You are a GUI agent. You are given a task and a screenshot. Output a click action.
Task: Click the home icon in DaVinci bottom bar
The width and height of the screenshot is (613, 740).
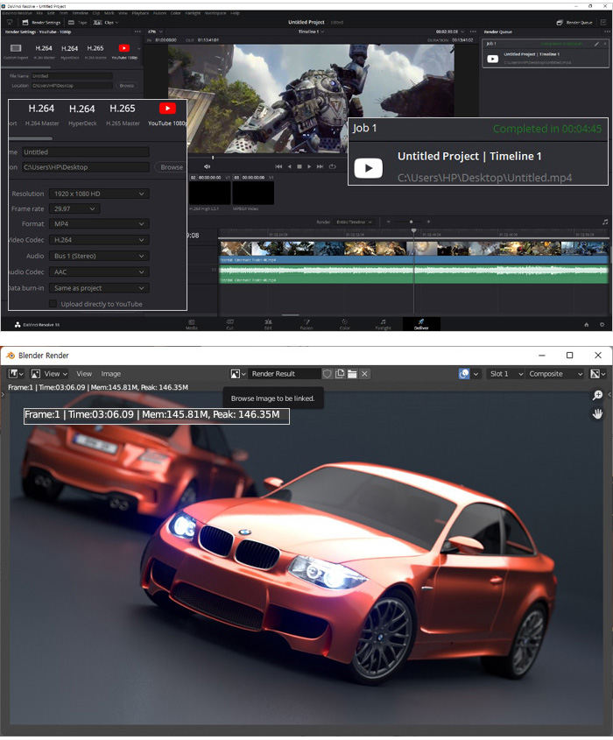pos(587,325)
